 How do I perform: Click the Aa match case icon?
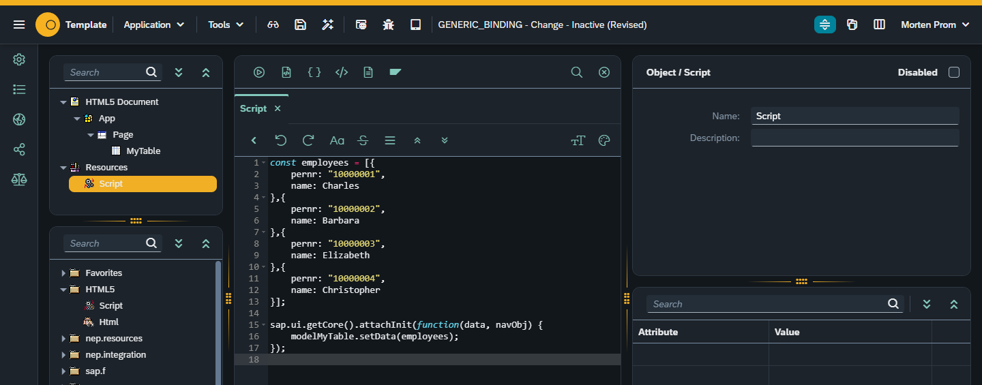337,140
